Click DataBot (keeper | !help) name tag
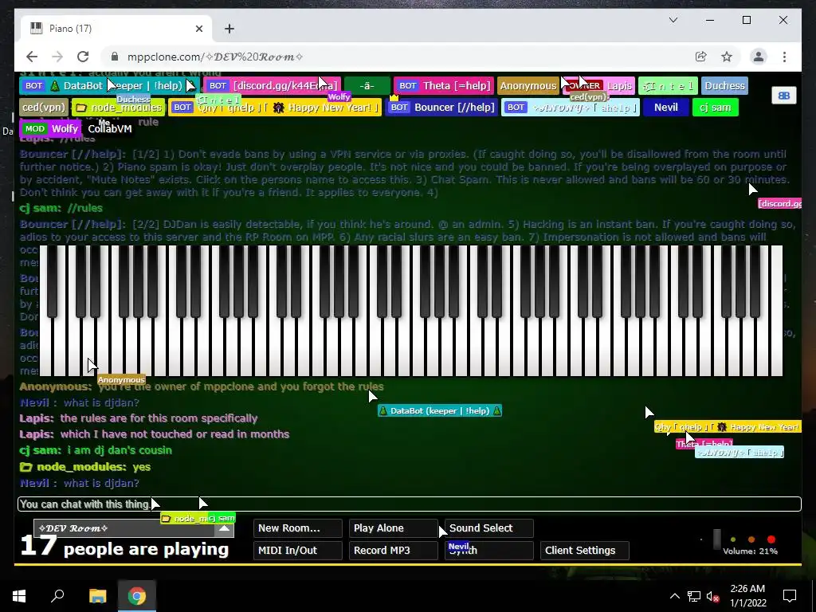This screenshot has height=612, width=816. [108, 86]
